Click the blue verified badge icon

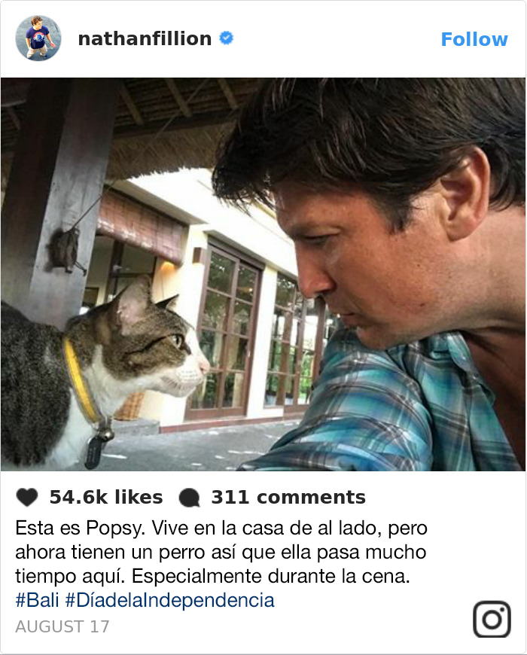click(227, 38)
